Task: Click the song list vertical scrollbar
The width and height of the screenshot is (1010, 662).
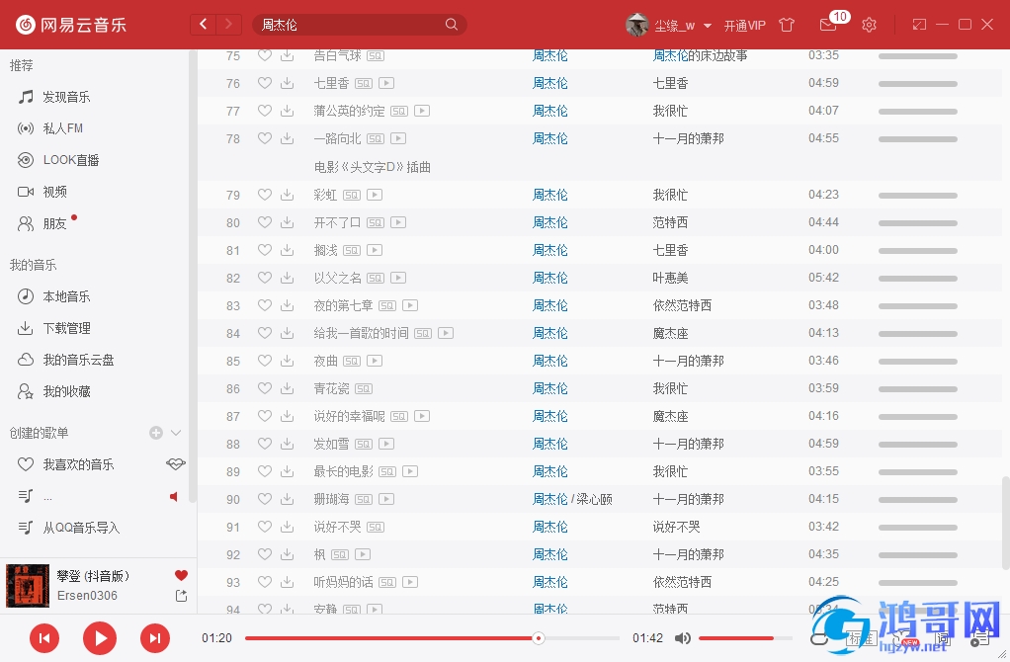Action: (1005, 523)
